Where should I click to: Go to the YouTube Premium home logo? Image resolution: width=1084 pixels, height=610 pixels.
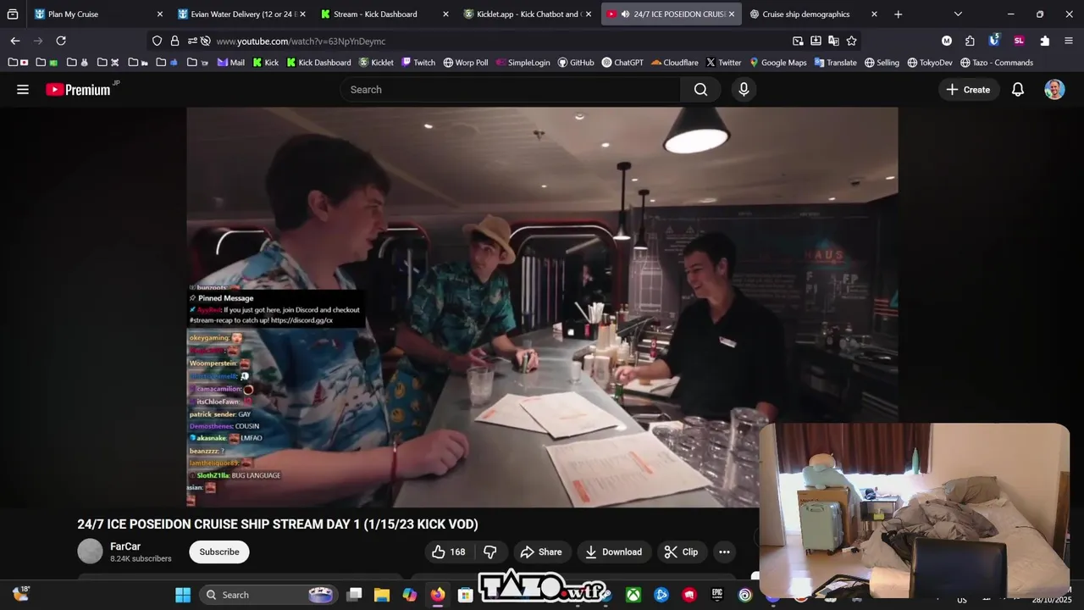tap(79, 89)
